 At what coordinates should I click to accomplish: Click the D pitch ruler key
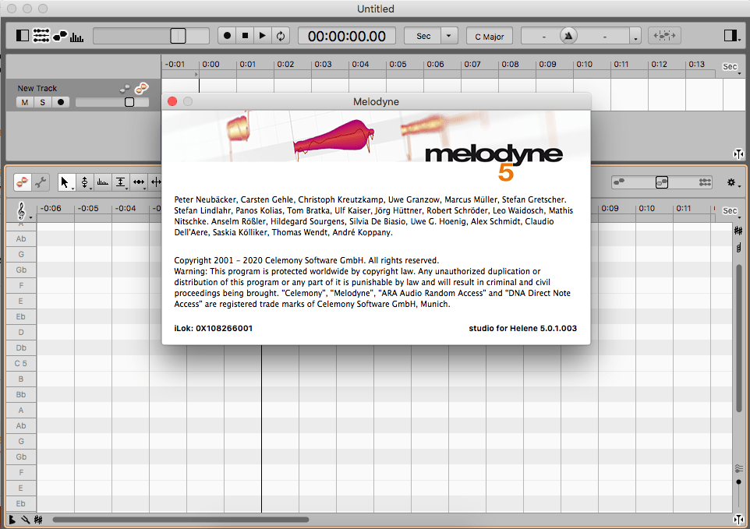tap(21, 332)
